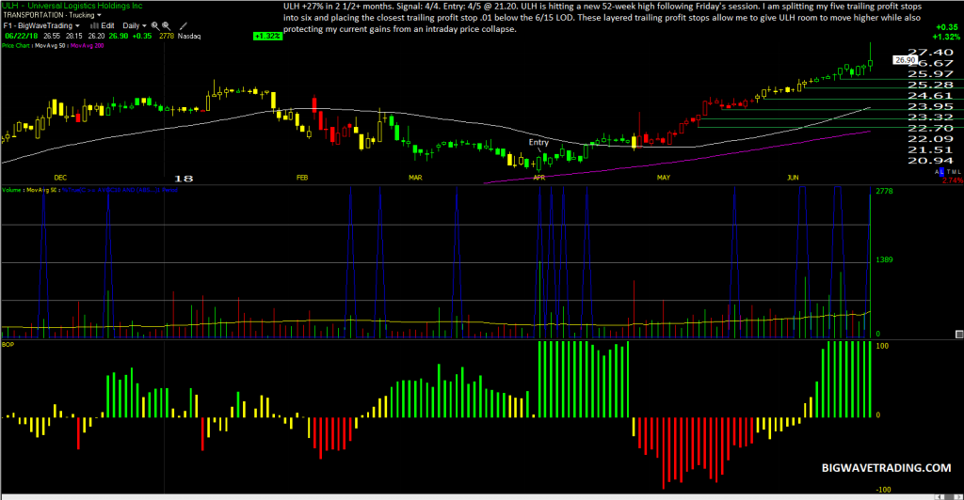Click the yellow 2778 volume value

click(167, 37)
